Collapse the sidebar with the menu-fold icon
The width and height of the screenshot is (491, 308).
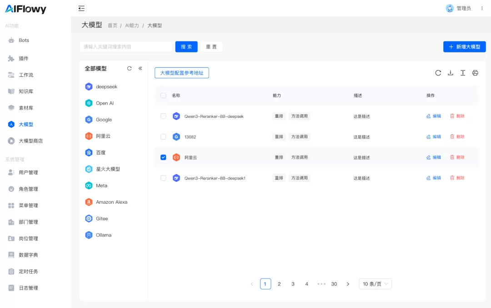coord(81,9)
